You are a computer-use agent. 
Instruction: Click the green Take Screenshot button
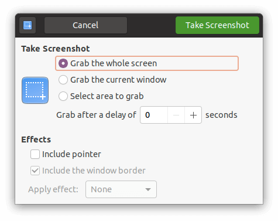click(x=217, y=25)
